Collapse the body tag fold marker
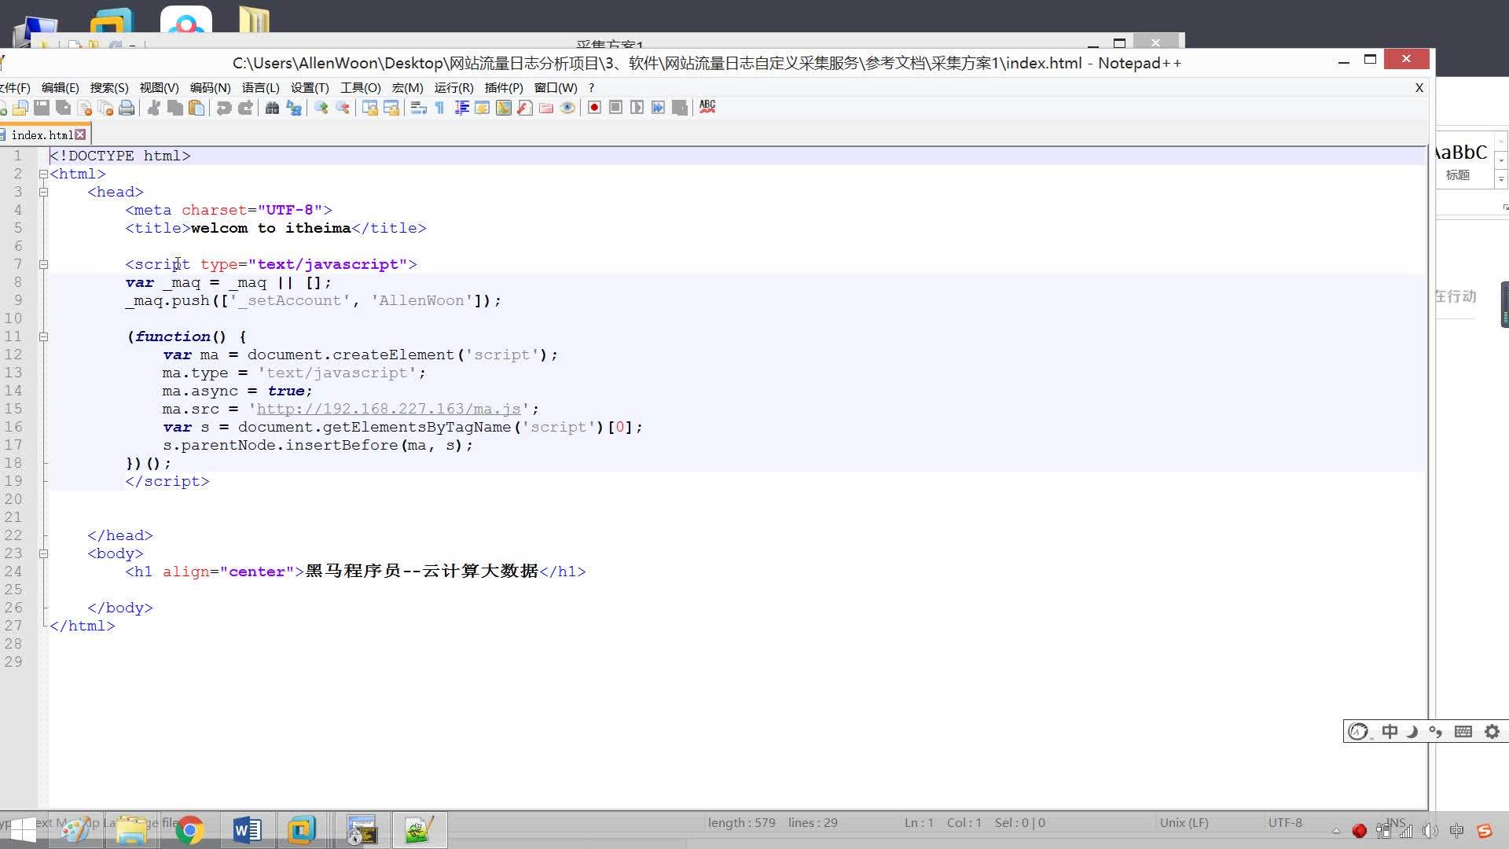Image resolution: width=1509 pixels, height=849 pixels. [x=44, y=553]
